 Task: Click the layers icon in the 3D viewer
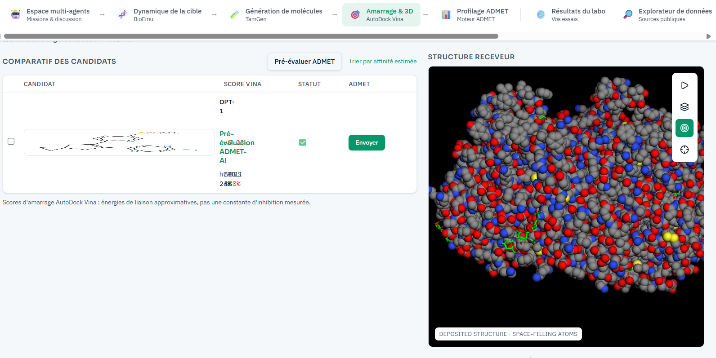[x=685, y=107]
